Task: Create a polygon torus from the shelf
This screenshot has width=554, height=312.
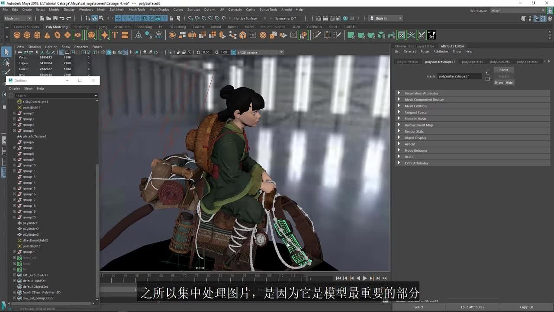Action: 57,35
